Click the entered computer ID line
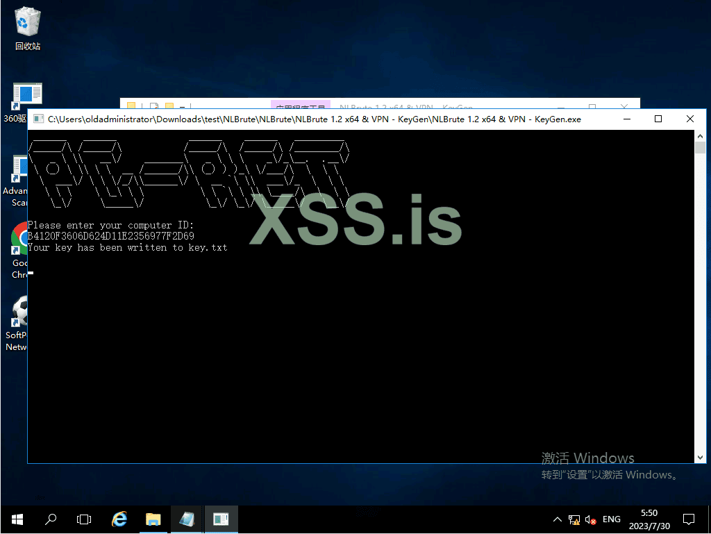711x534 pixels. pos(110,236)
